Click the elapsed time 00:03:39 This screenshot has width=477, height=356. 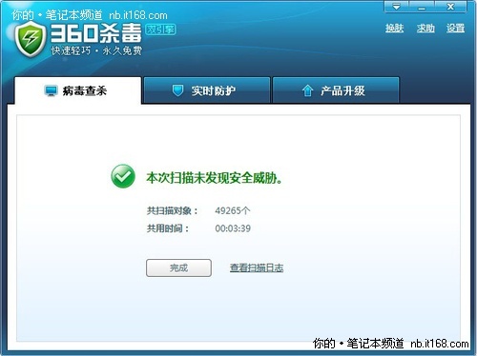(x=233, y=228)
